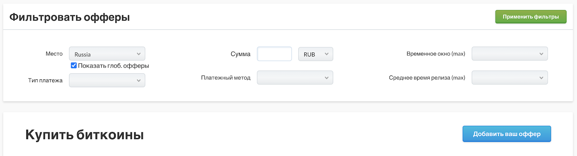Click the chevron arrow in the Russia dropdown

[138, 54]
